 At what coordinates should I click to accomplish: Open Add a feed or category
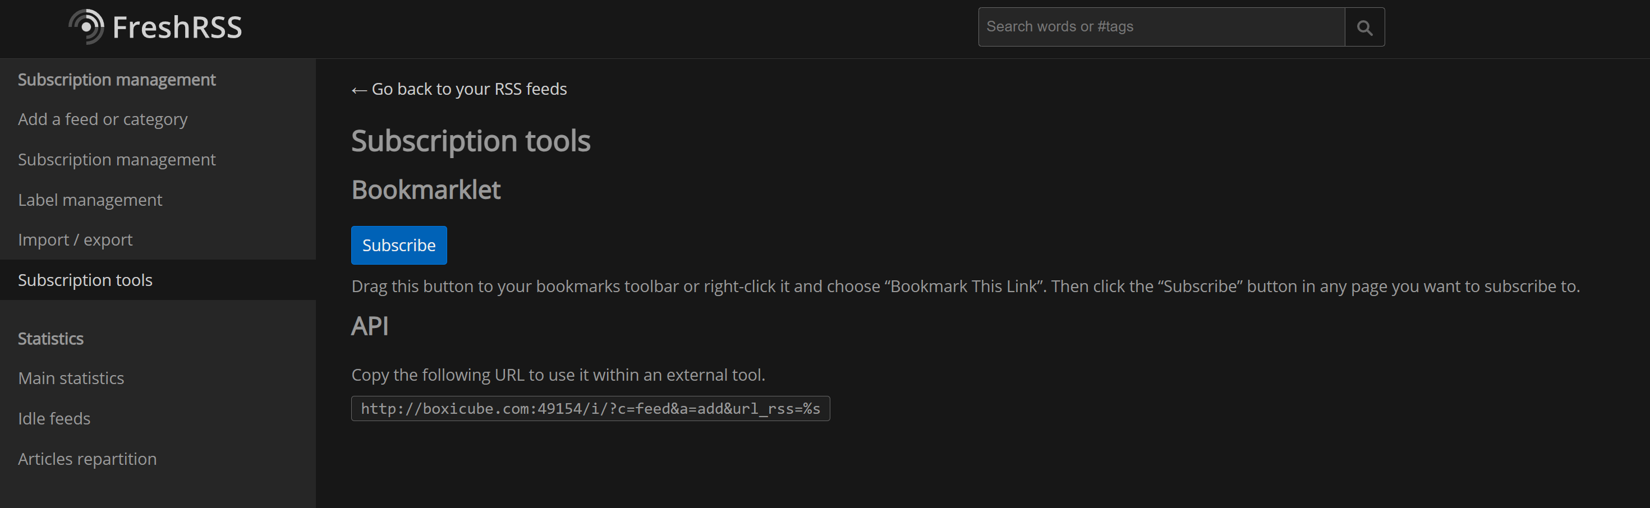pos(103,119)
